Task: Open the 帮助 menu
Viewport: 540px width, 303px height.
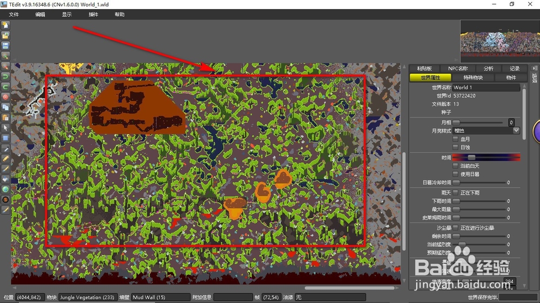Action: coord(119,15)
